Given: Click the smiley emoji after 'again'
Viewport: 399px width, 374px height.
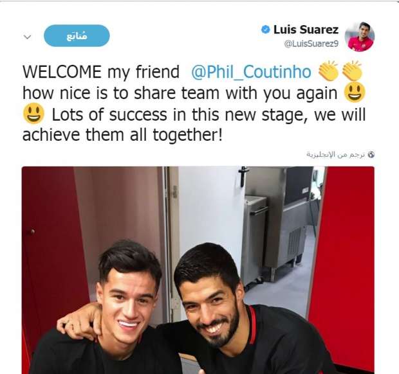Looking at the screenshot, I should 355,93.
